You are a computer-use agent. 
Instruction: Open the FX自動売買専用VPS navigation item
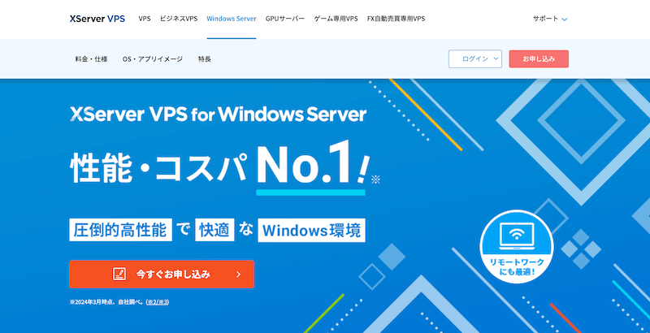(x=396, y=19)
